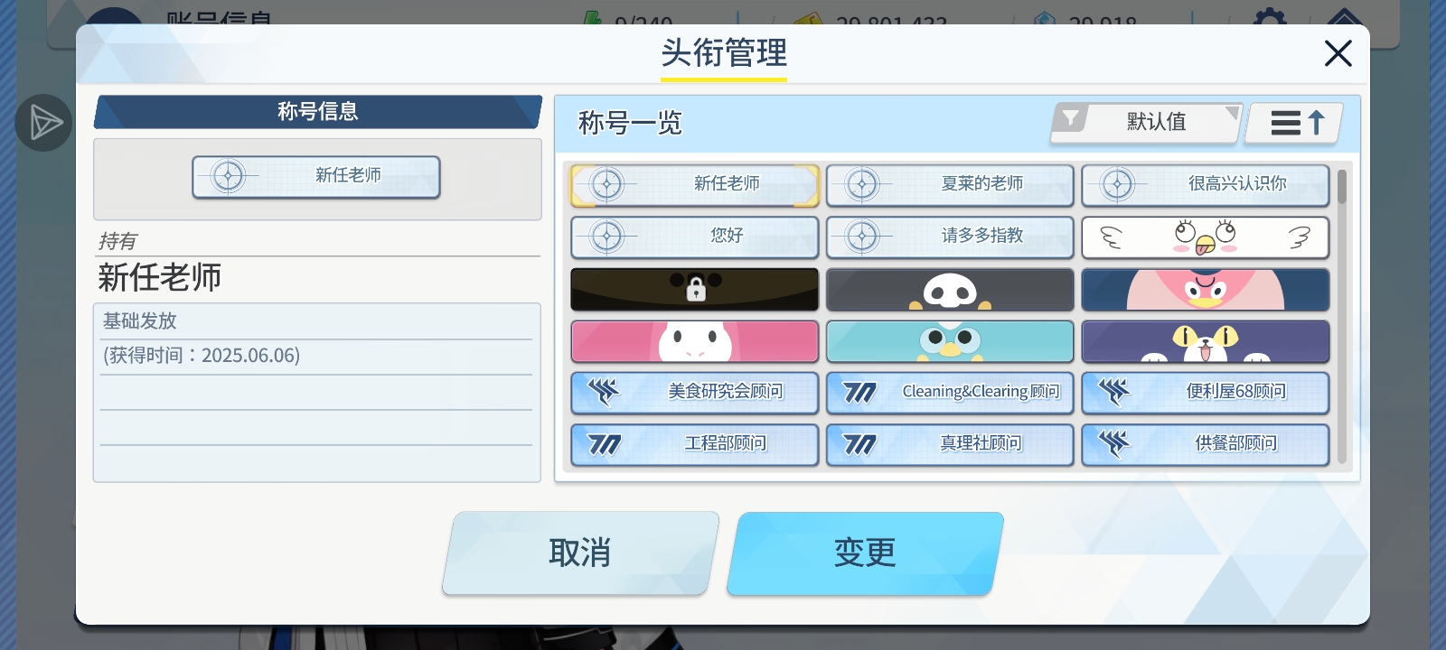The image size is (1446, 650).
Task: Select the white rabbit pink badge
Action: [694, 341]
